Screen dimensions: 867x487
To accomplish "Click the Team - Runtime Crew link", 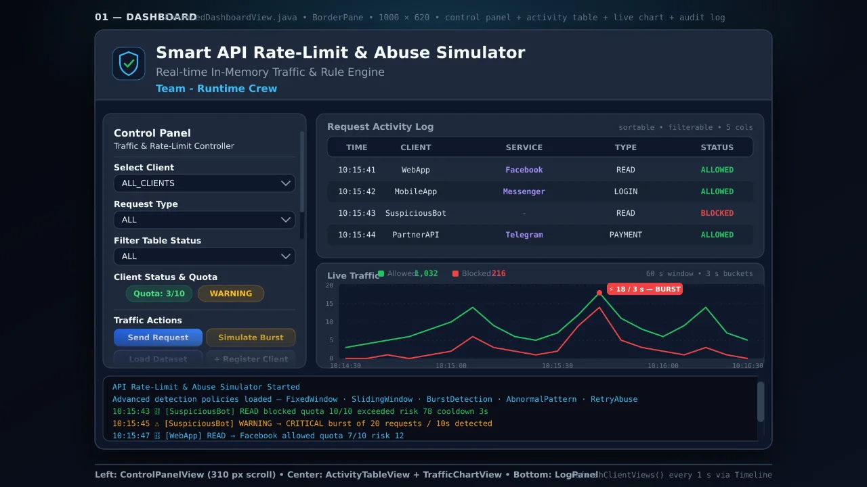I will (216, 89).
